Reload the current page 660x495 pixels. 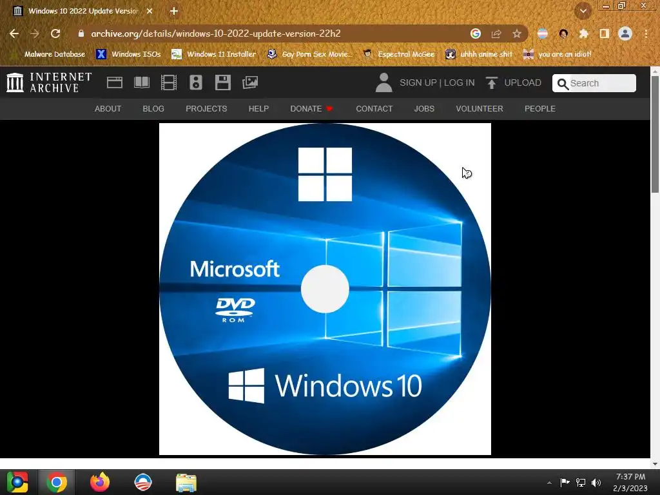pos(55,34)
